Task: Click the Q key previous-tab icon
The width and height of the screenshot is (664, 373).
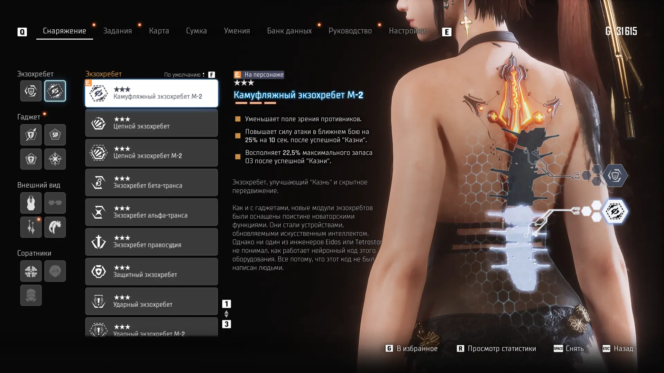Action: tap(22, 32)
